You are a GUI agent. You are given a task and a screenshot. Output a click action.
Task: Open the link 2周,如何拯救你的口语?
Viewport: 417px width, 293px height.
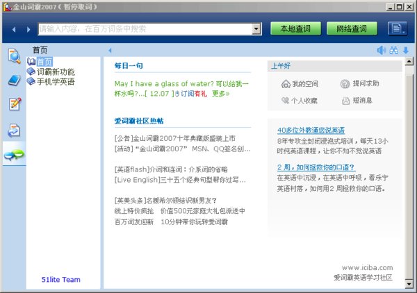pos(316,167)
